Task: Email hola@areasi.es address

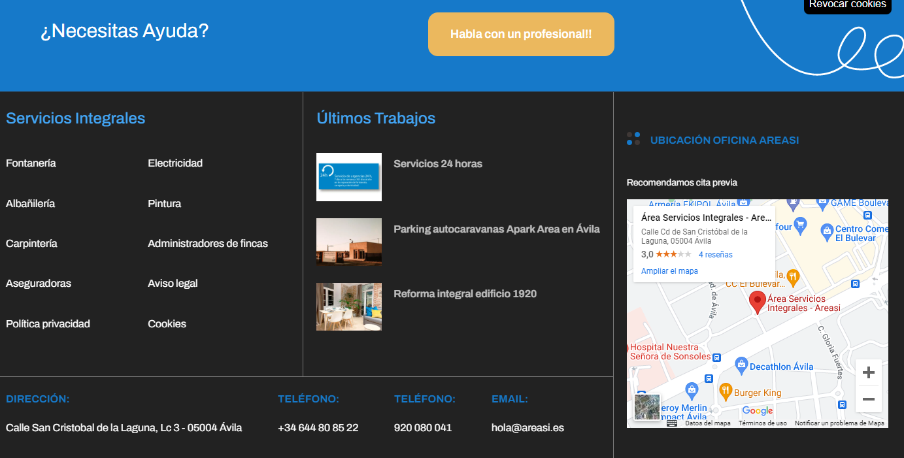Action: pyautogui.click(x=527, y=428)
